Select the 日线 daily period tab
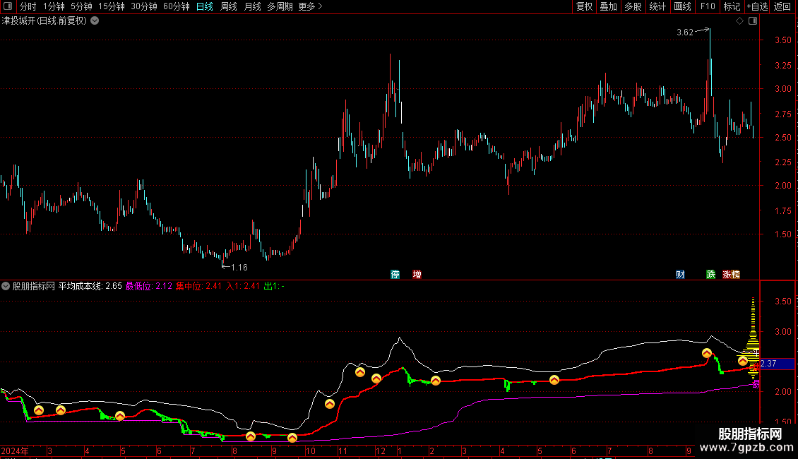 205,6
